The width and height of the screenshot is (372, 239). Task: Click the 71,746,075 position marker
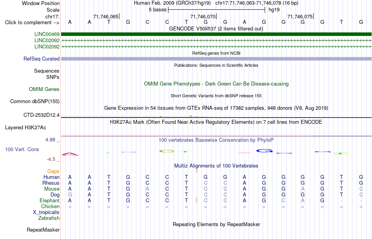[300, 16]
